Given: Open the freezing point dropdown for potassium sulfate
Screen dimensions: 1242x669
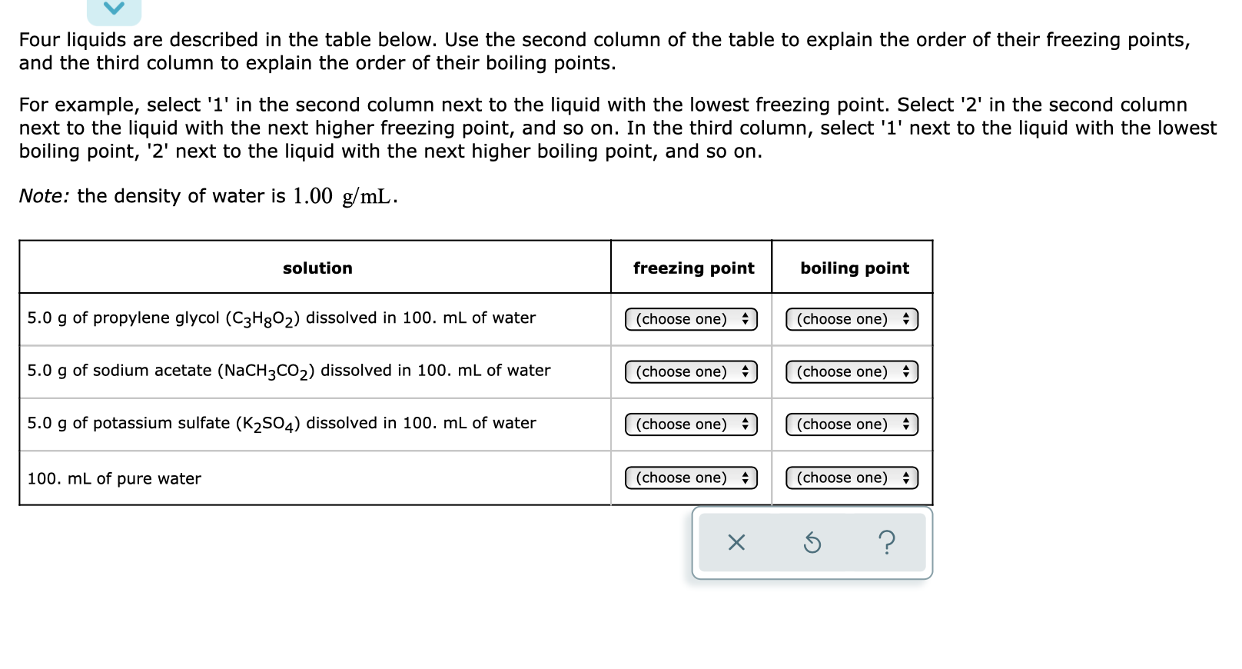Looking at the screenshot, I should click(689, 424).
